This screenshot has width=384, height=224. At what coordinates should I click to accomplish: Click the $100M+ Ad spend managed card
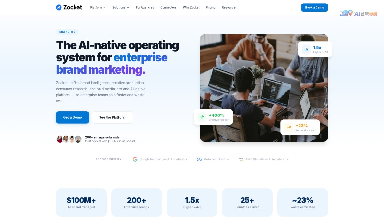point(81,203)
